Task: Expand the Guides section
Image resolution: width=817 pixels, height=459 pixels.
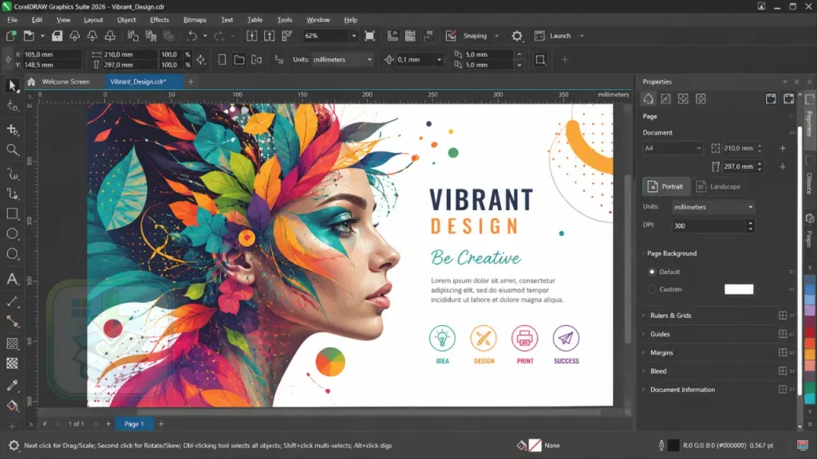Action: (x=660, y=334)
